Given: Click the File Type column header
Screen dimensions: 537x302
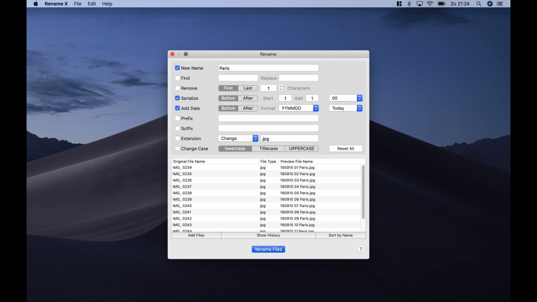Looking at the screenshot, I should pyautogui.click(x=268, y=161).
